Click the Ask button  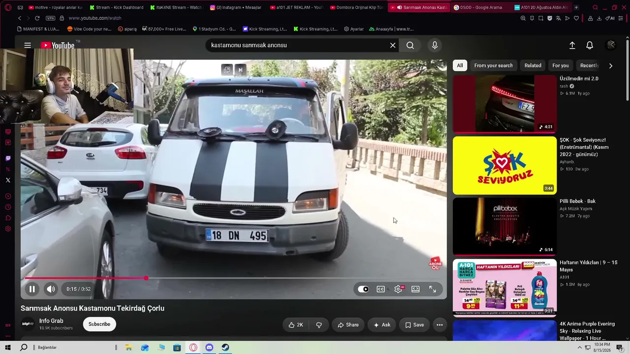[x=382, y=324]
